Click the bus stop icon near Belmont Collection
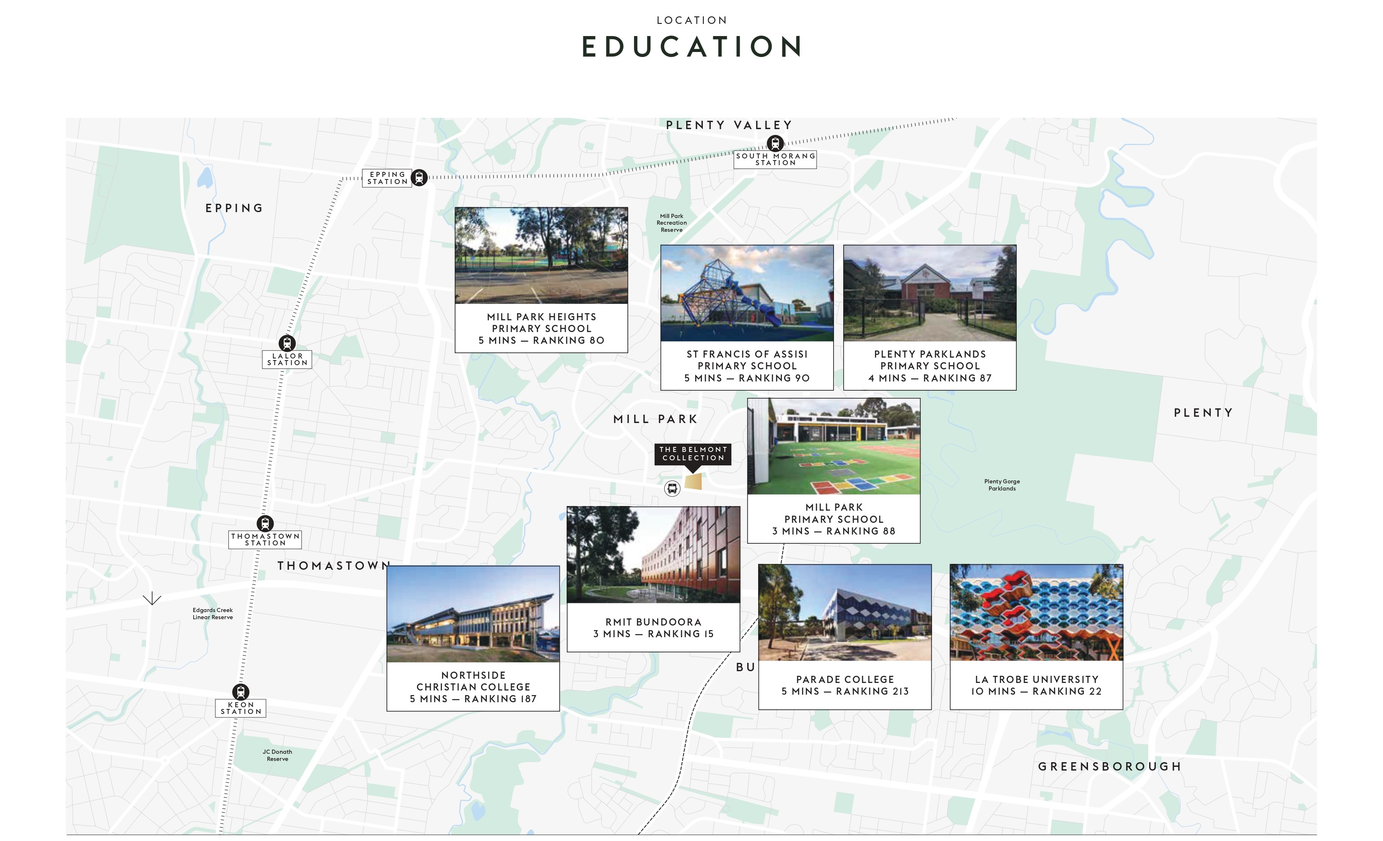 tap(672, 488)
